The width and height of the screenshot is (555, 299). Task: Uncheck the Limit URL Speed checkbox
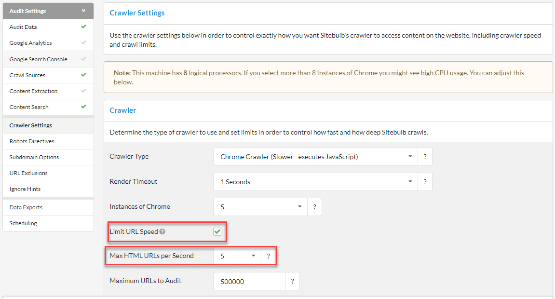217,232
